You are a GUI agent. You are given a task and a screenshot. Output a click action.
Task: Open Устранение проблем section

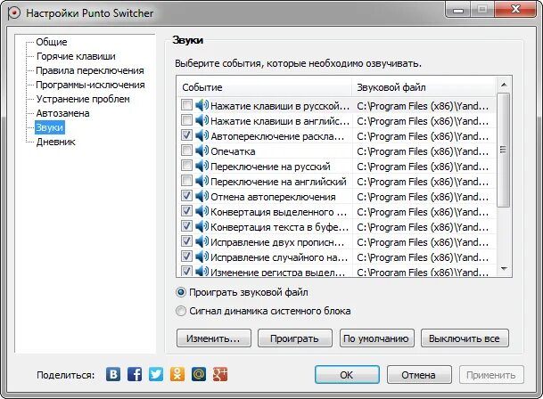83,99
